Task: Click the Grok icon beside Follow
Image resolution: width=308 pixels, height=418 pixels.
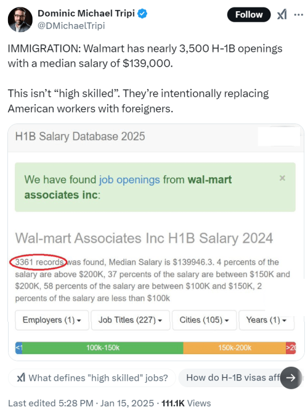Action: coord(282,14)
